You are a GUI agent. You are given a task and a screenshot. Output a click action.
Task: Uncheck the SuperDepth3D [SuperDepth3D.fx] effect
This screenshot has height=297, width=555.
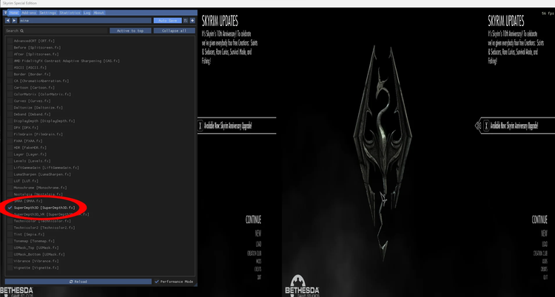coord(10,208)
